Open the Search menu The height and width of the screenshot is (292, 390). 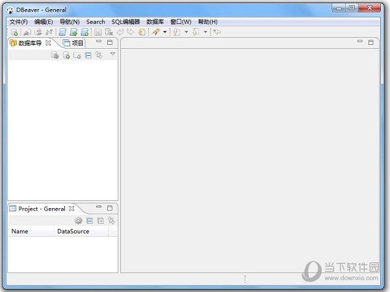point(96,22)
